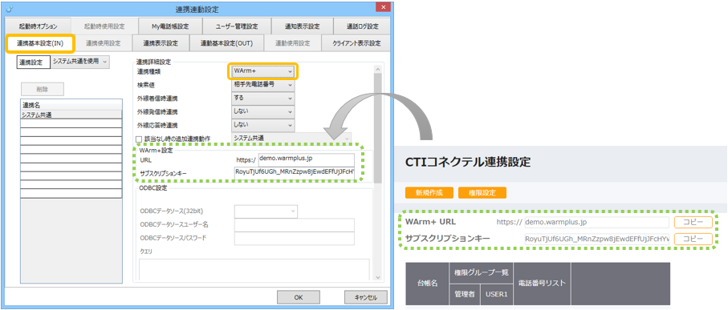
Task: Copy the WArm+ URL value
Action: [x=693, y=222]
